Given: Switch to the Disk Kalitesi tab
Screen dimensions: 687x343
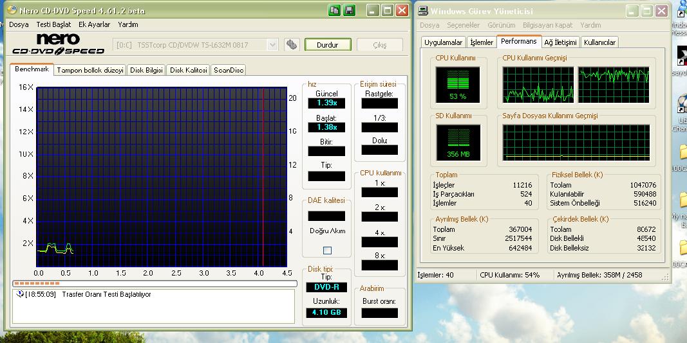Looking at the screenshot, I should [189, 70].
